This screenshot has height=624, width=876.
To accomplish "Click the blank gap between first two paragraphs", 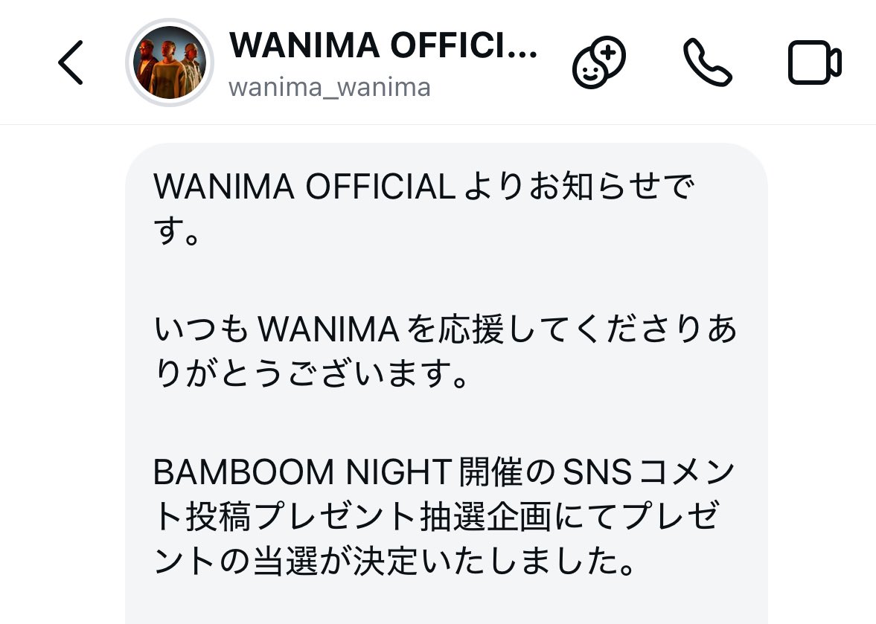I will (x=446, y=279).
